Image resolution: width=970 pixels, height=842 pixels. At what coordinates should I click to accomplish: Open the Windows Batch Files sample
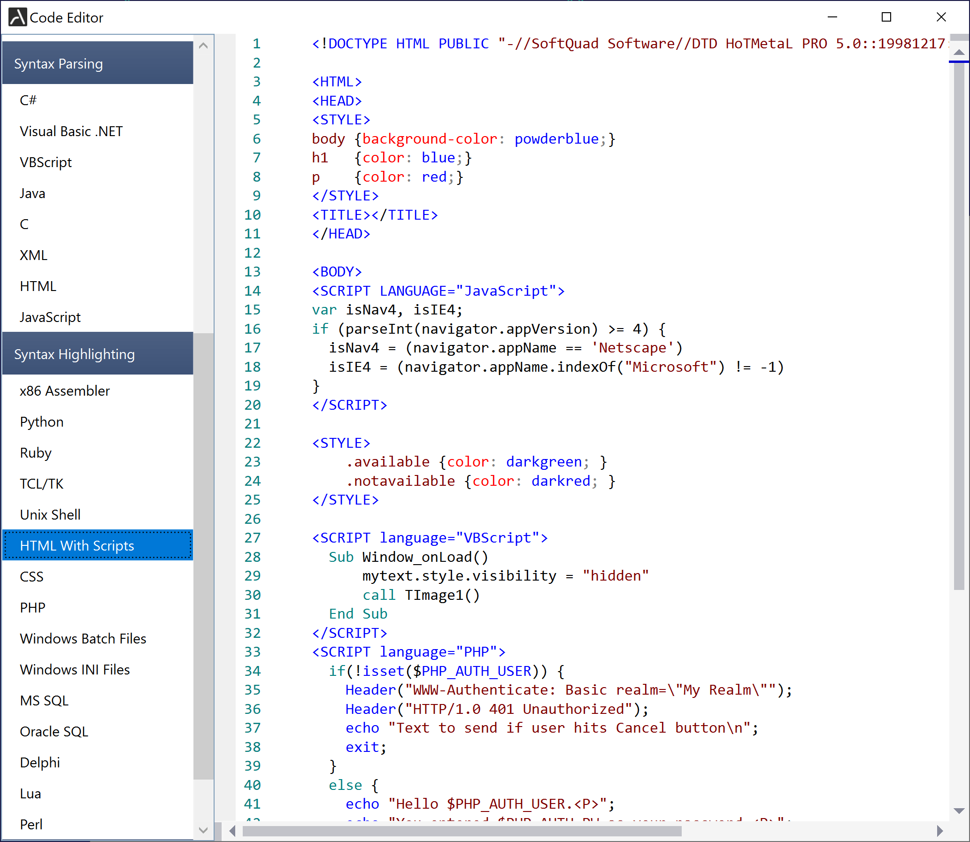coord(83,639)
